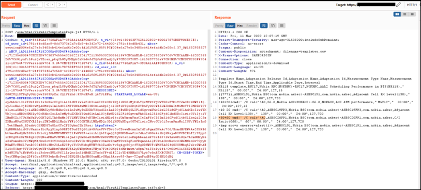Toggle non-printable chars in Request panel
Screen dimensions: 421x190
[x=46, y=26]
